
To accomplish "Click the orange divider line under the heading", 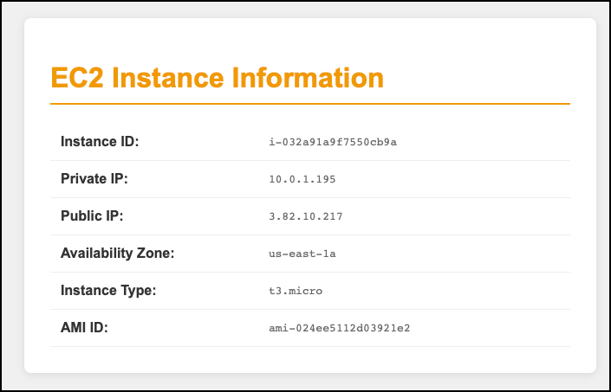I will click(309, 104).
